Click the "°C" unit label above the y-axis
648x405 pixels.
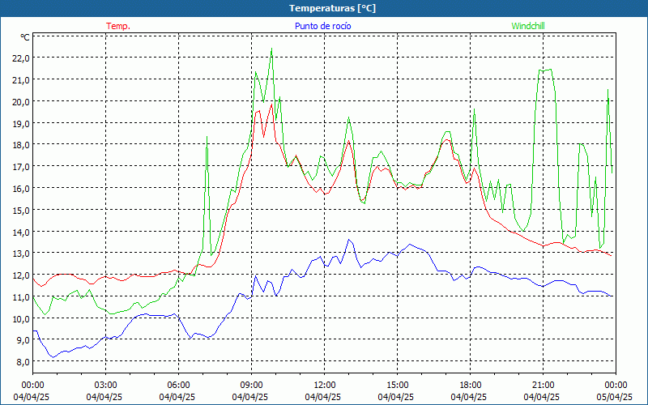pyautogui.click(x=25, y=37)
